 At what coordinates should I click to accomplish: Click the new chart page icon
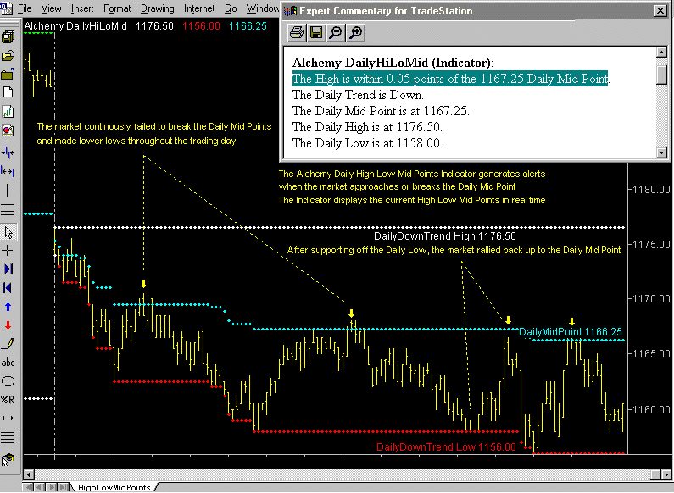coord(8,111)
